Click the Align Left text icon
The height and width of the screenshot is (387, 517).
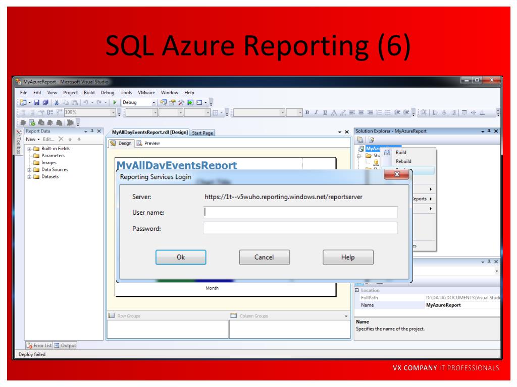[352, 112]
